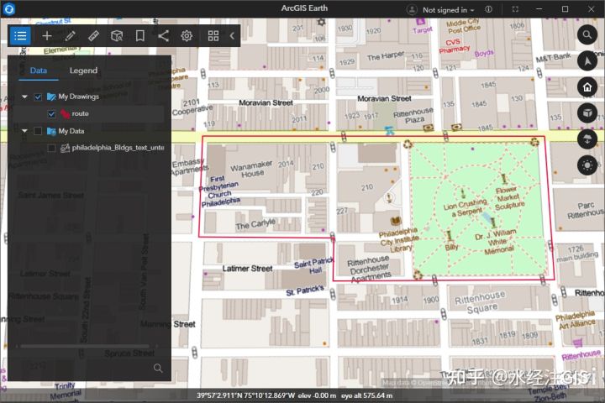605x403 pixels.
Task: Click the Rittenhouse Plaza map label
Action: click(413, 115)
